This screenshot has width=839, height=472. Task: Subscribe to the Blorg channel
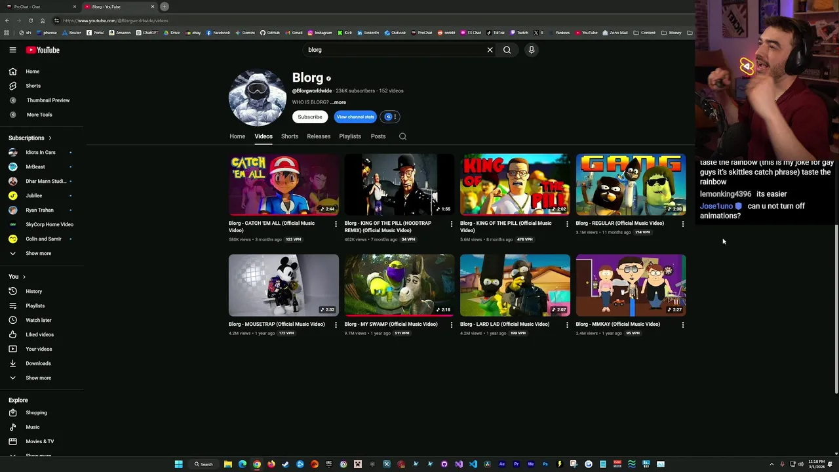tap(310, 117)
